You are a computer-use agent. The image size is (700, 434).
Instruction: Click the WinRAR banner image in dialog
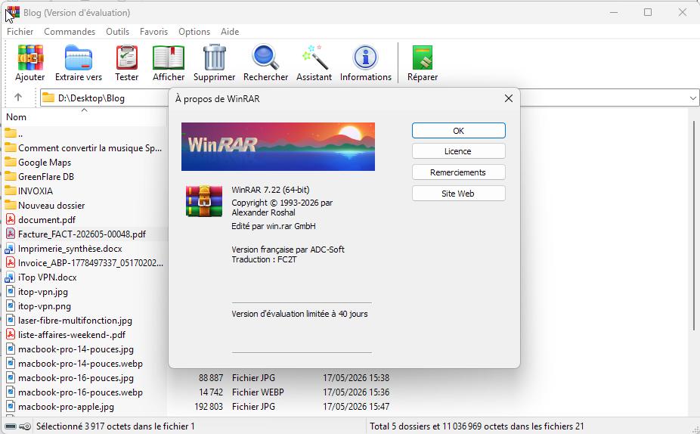click(x=278, y=147)
